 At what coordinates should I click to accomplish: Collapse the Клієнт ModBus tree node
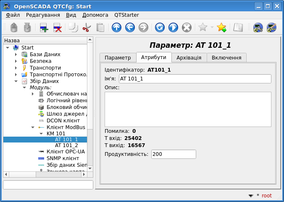point(33,127)
